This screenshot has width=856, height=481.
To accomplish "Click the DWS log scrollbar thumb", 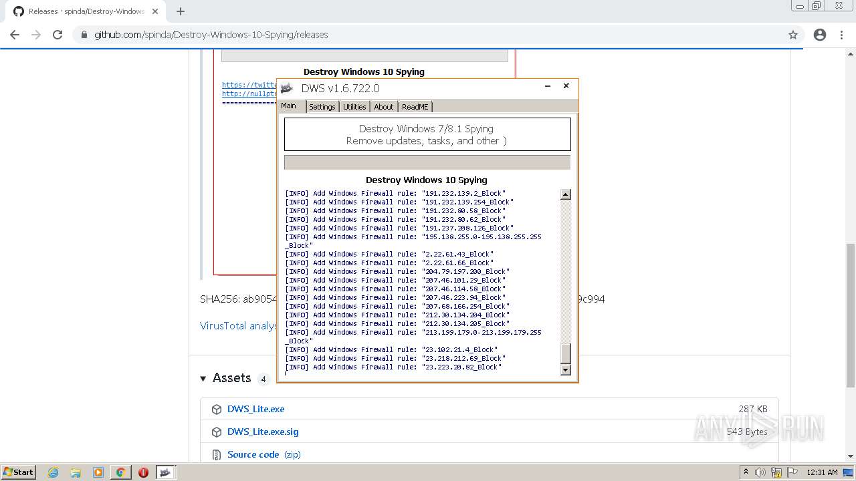I will [566, 353].
